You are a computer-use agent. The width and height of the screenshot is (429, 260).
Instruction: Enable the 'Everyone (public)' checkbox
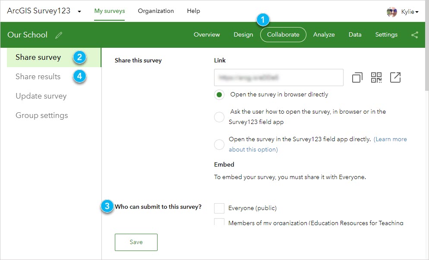coord(219,208)
